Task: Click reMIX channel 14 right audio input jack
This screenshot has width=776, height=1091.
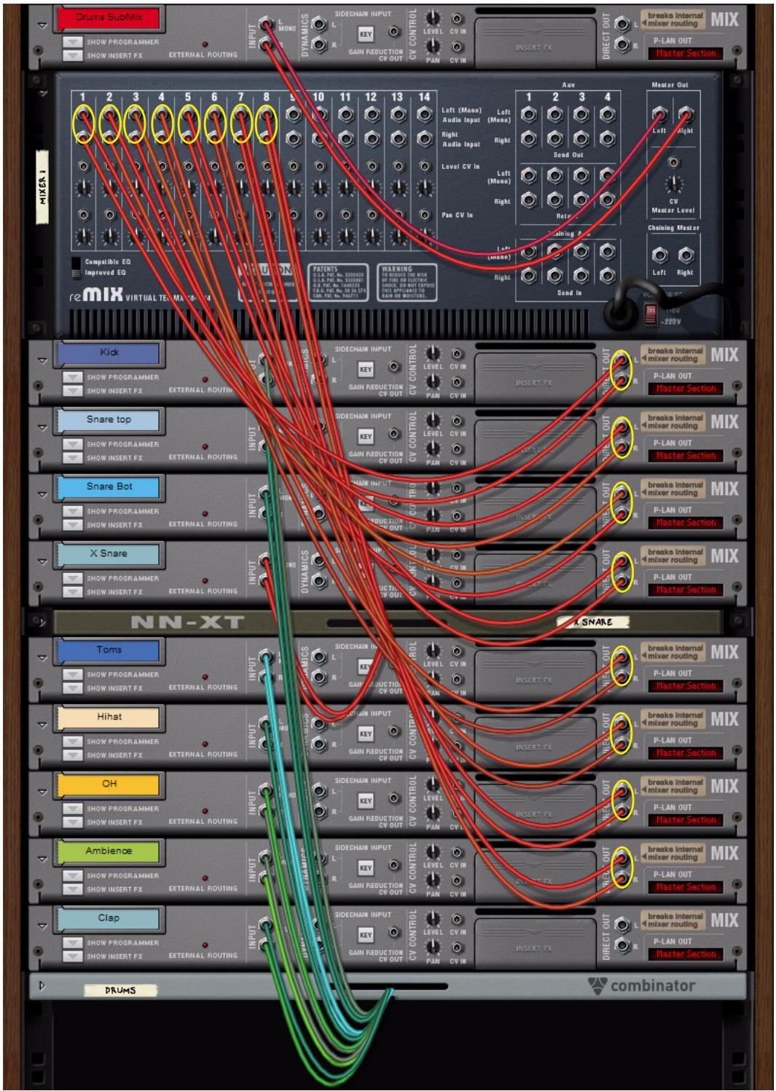Action: pos(424,138)
